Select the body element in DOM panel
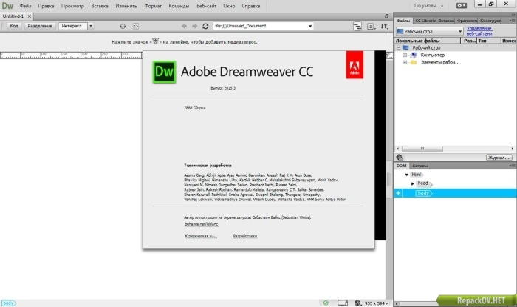The image size is (517, 307). 423,193
